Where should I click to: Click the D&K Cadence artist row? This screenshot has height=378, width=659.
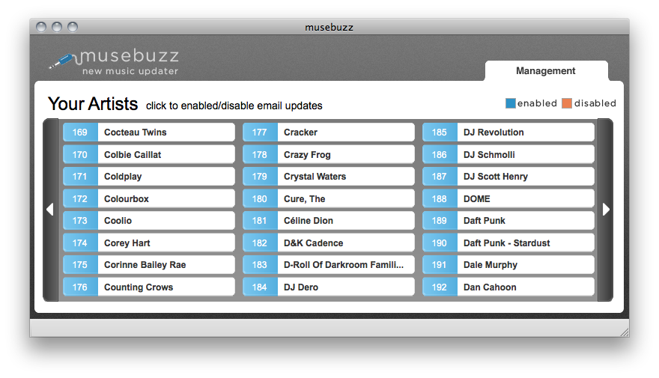[329, 243]
